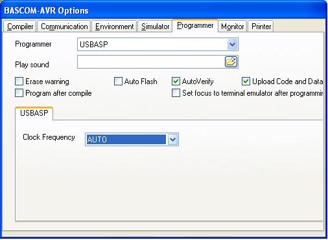Select the USBASP sub-tab
The height and width of the screenshot is (240, 328).
coord(34,113)
